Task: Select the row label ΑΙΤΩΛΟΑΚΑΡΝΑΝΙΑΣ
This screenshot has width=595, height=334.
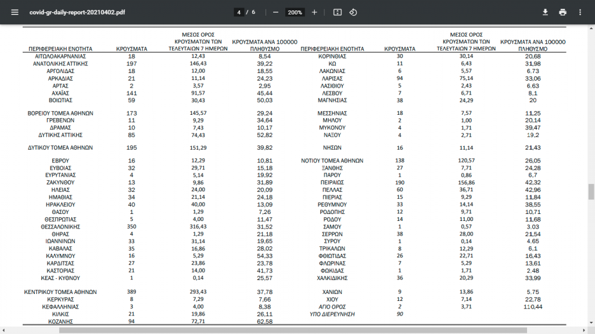Action: [x=60, y=56]
